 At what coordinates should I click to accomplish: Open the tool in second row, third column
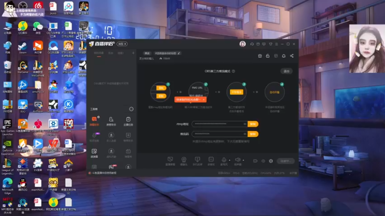(128, 137)
